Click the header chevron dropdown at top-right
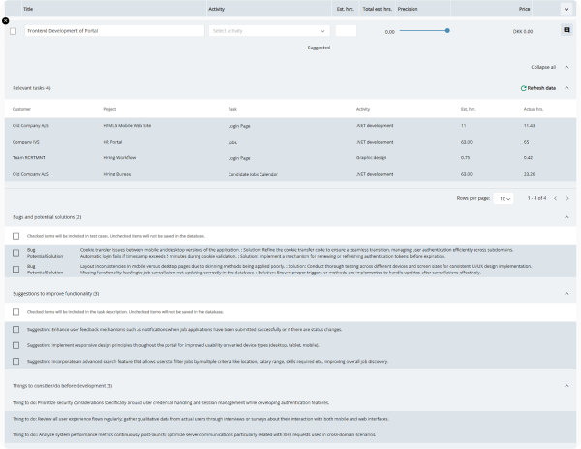Viewport: 581px width, 449px height. coord(566,8)
